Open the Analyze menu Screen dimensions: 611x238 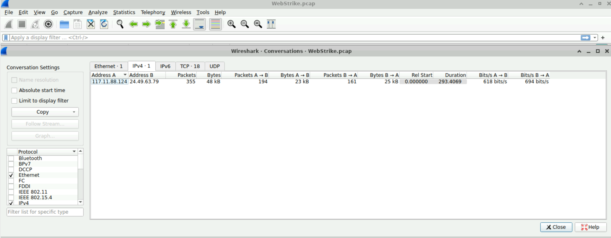(98, 12)
